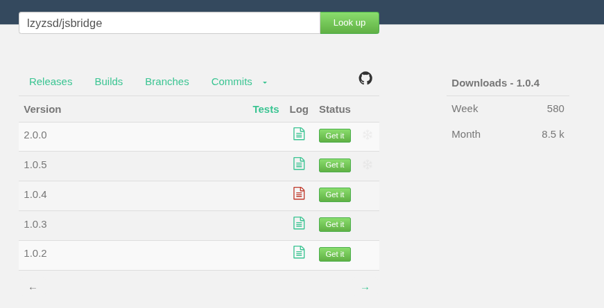Screen dimensions: 604x308
Task: Switch to the Builds tab
Action: (x=109, y=82)
